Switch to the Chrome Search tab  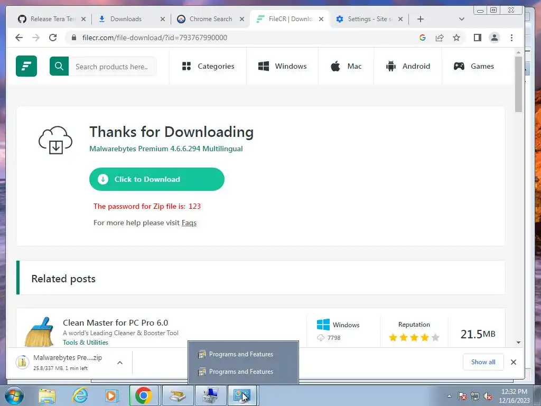210,19
